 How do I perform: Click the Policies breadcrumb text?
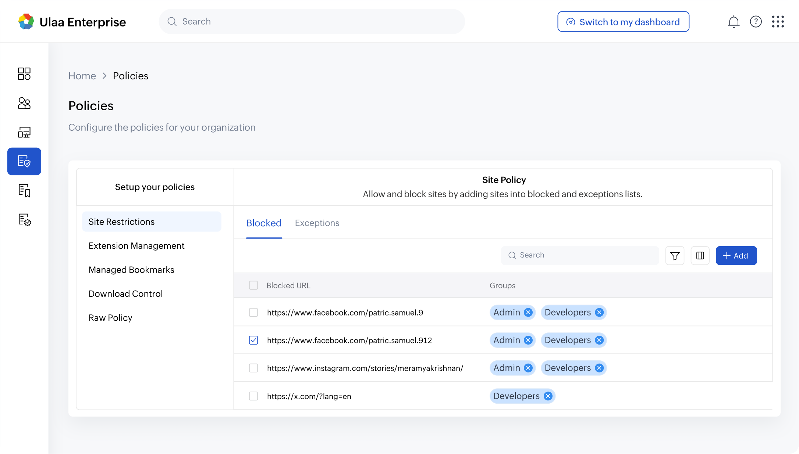(x=131, y=76)
